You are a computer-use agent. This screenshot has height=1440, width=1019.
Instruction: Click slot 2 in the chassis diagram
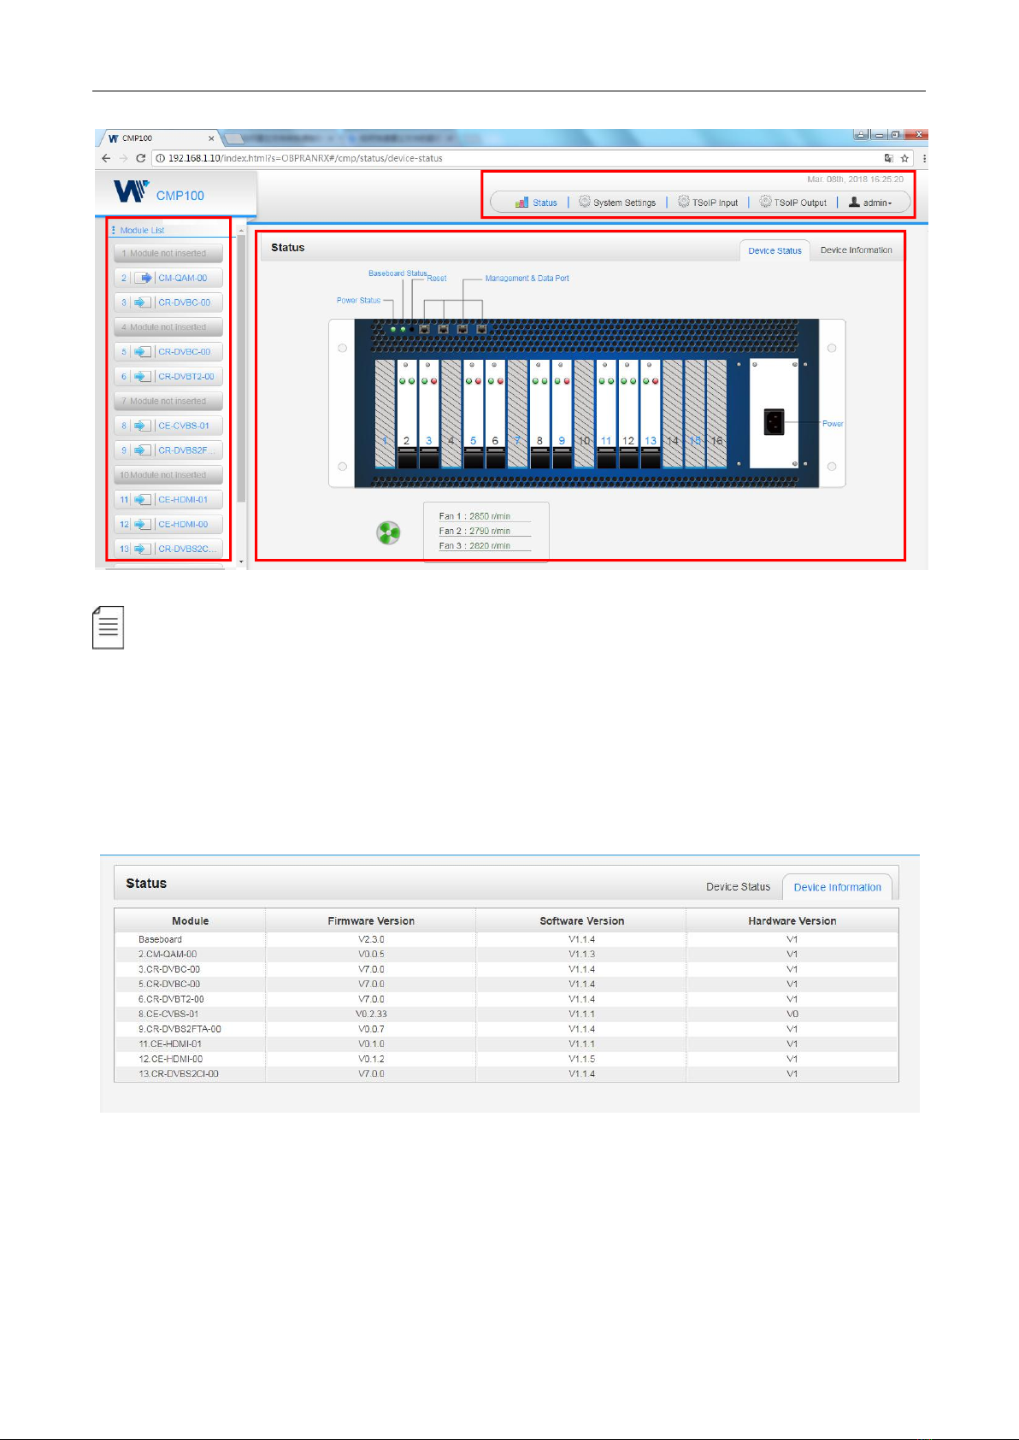click(x=407, y=414)
